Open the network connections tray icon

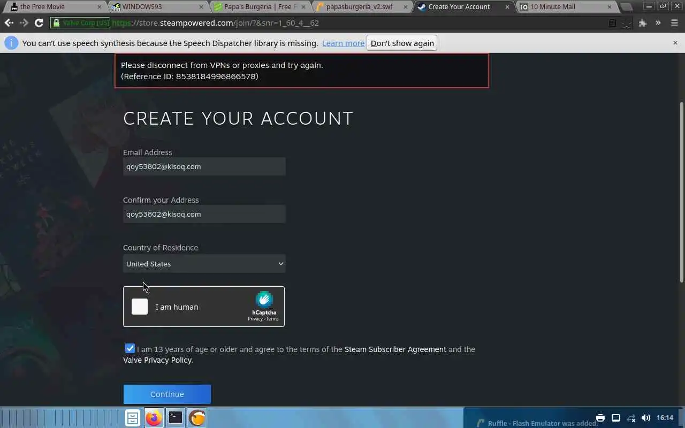click(631, 418)
